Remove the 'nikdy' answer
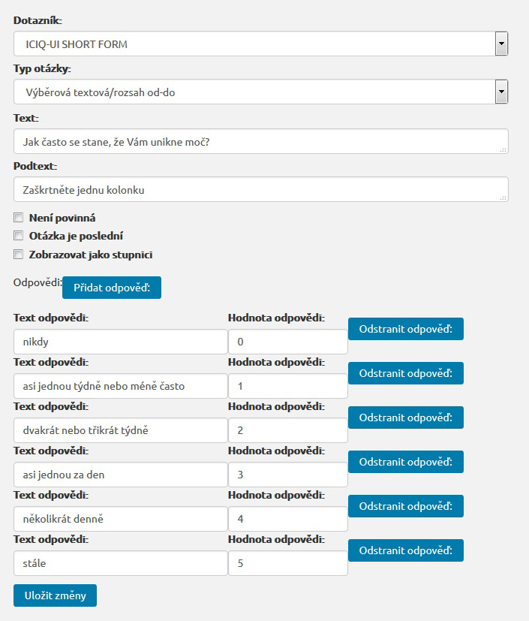Screen dimensions: 529x621 405,329
